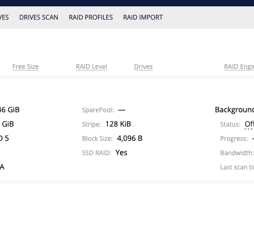Click the Stripe label
Viewport: 254px width, 250px height.
[92, 124]
